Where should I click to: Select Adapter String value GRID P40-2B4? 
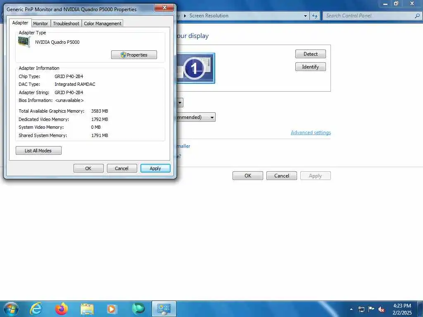[69, 92]
